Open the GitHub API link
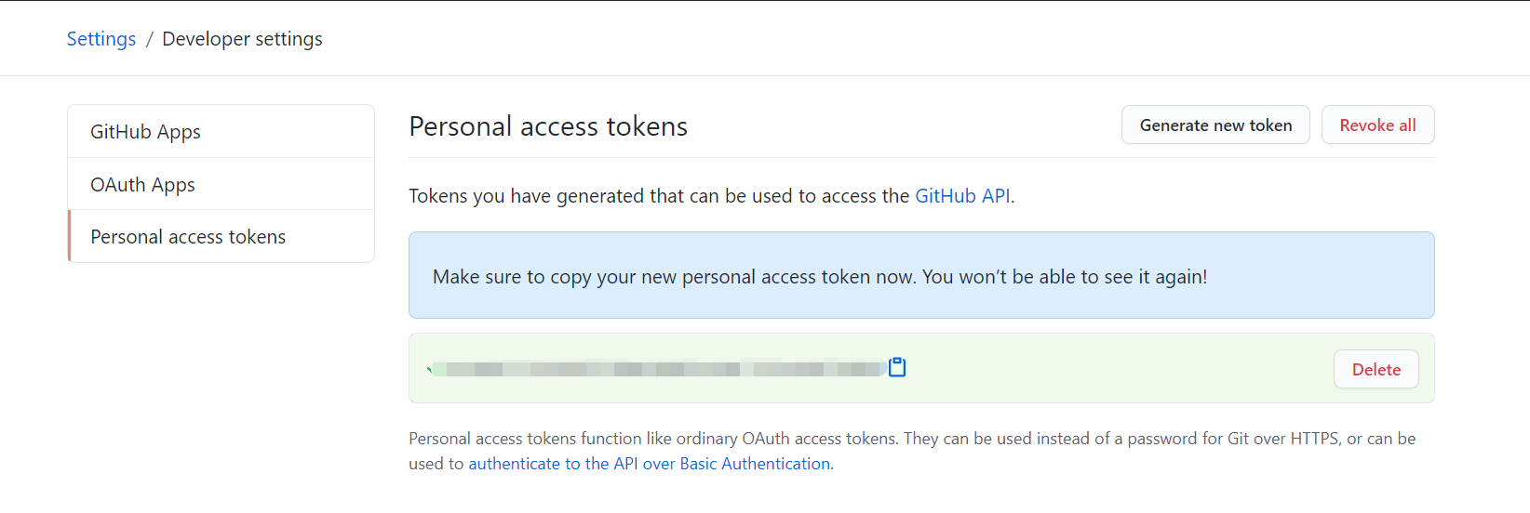 click(x=962, y=196)
